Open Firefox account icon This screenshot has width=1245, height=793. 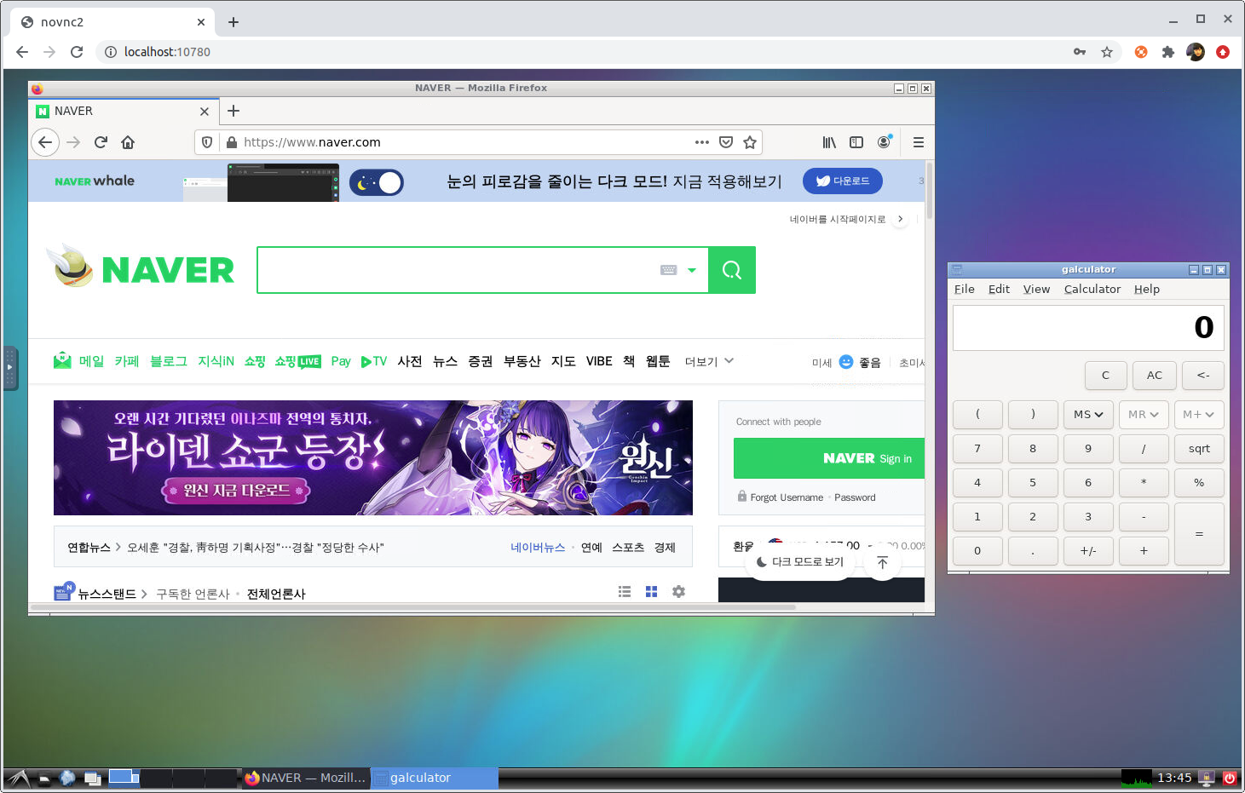click(x=884, y=142)
